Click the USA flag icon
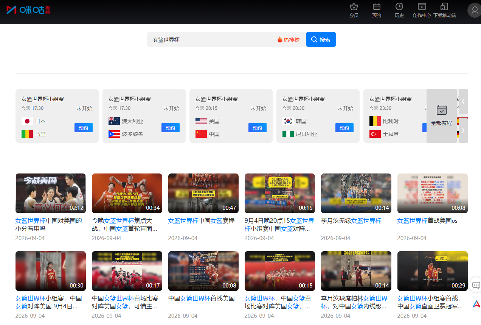 coord(201,121)
